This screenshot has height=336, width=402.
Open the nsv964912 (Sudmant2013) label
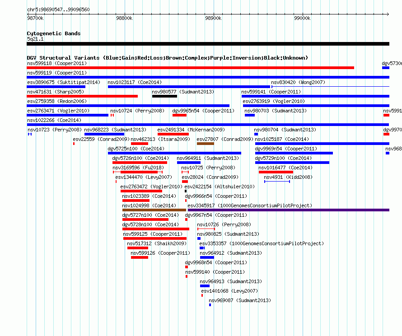[231, 253]
